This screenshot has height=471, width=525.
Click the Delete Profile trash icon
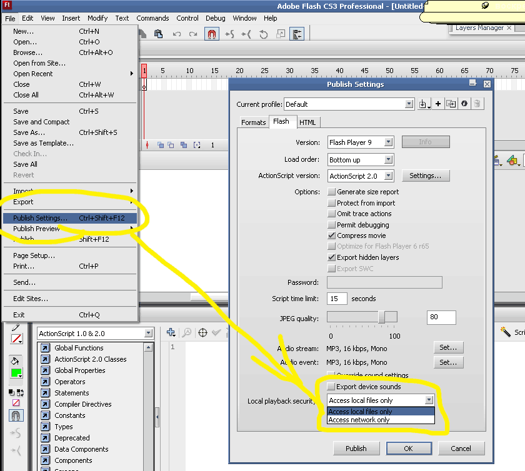pos(477,104)
